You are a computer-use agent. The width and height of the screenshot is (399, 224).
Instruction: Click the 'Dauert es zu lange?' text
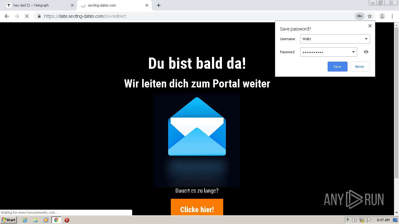(197, 191)
